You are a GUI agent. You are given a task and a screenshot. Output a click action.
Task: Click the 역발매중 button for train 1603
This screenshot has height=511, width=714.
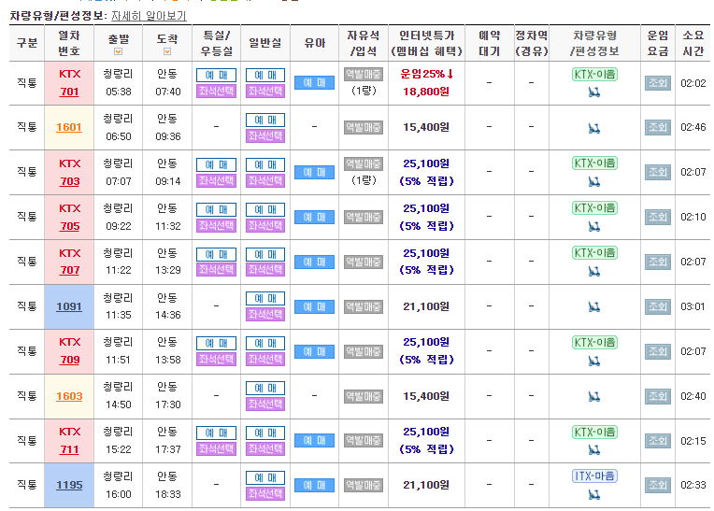click(x=364, y=396)
